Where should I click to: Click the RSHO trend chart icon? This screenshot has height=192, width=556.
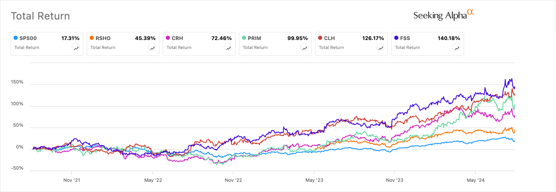(x=152, y=48)
